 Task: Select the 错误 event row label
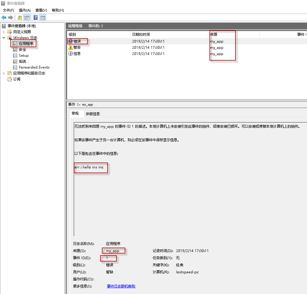77,41
